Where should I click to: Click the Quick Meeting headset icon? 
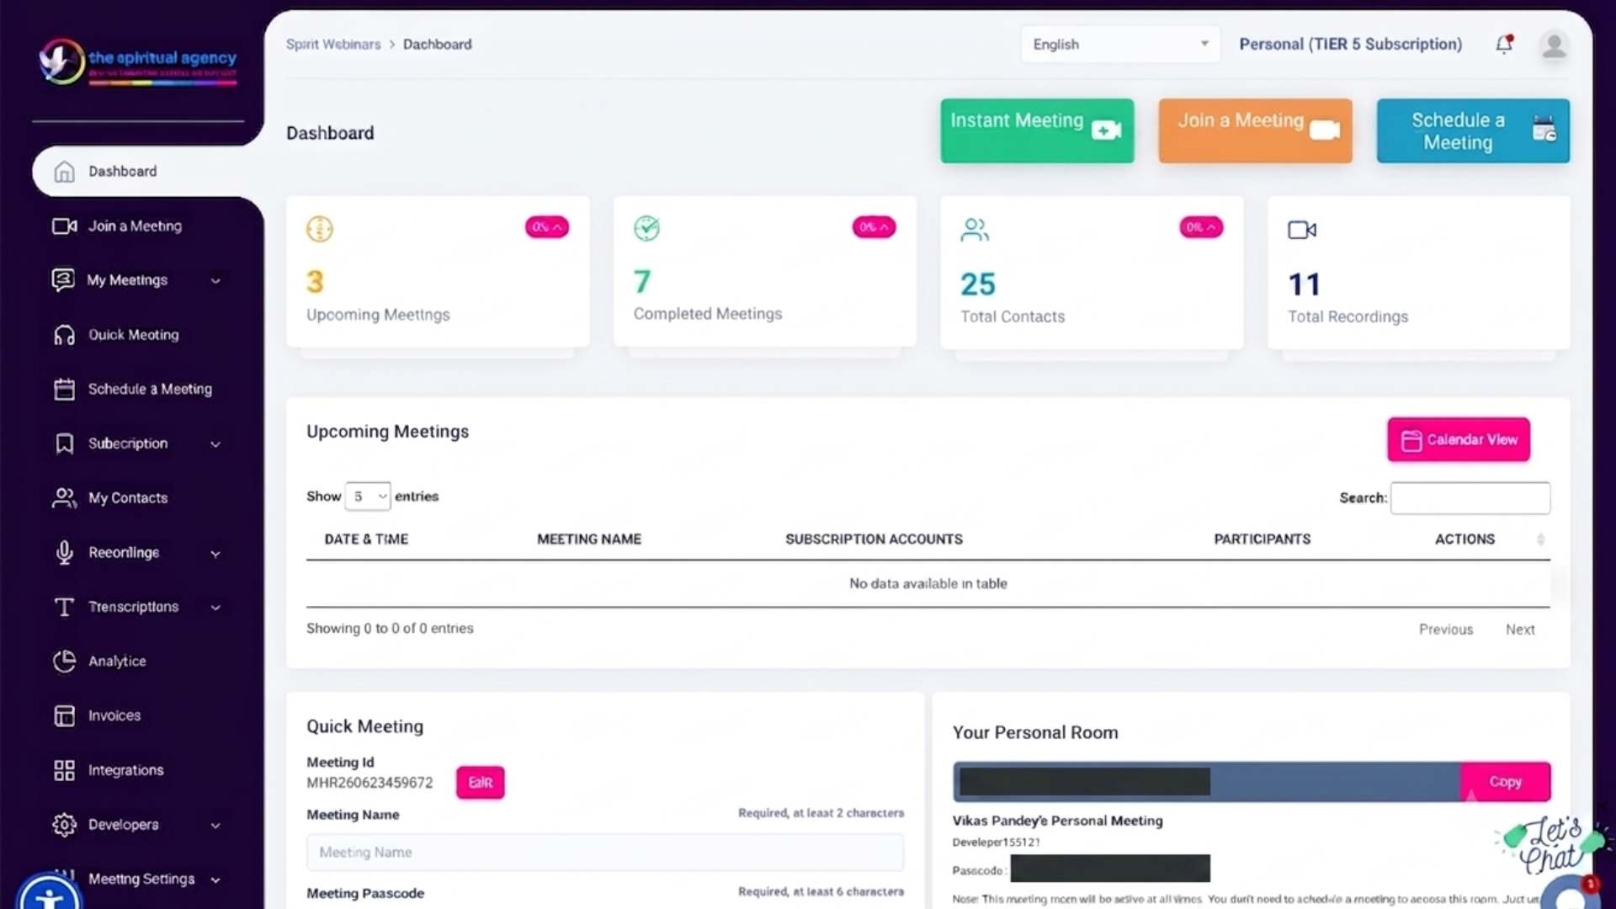point(64,335)
